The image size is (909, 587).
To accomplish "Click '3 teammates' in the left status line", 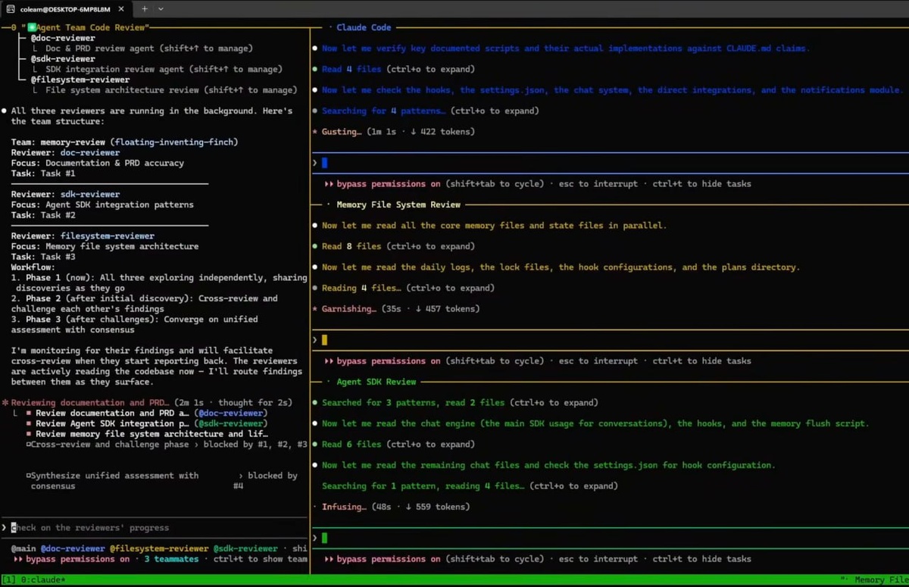I will point(171,559).
